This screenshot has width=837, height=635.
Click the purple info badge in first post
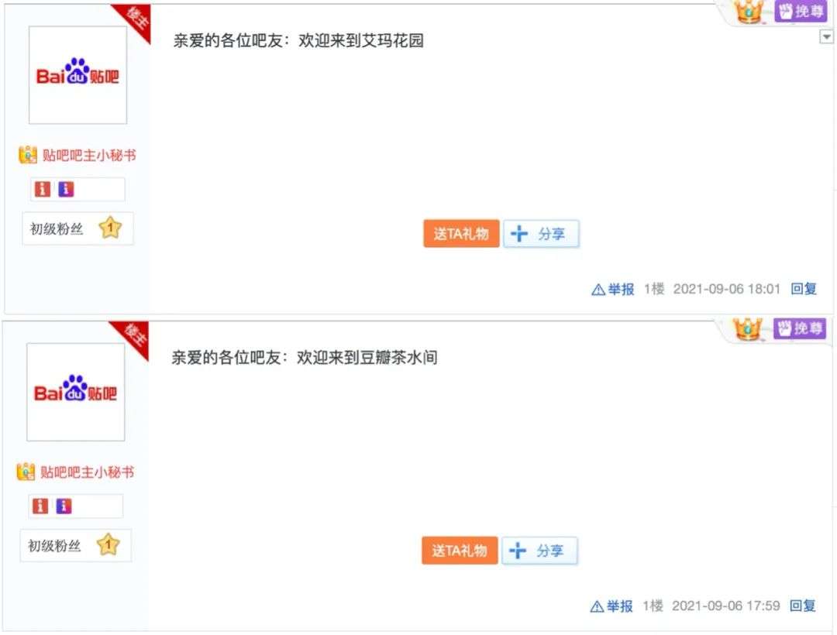point(66,189)
